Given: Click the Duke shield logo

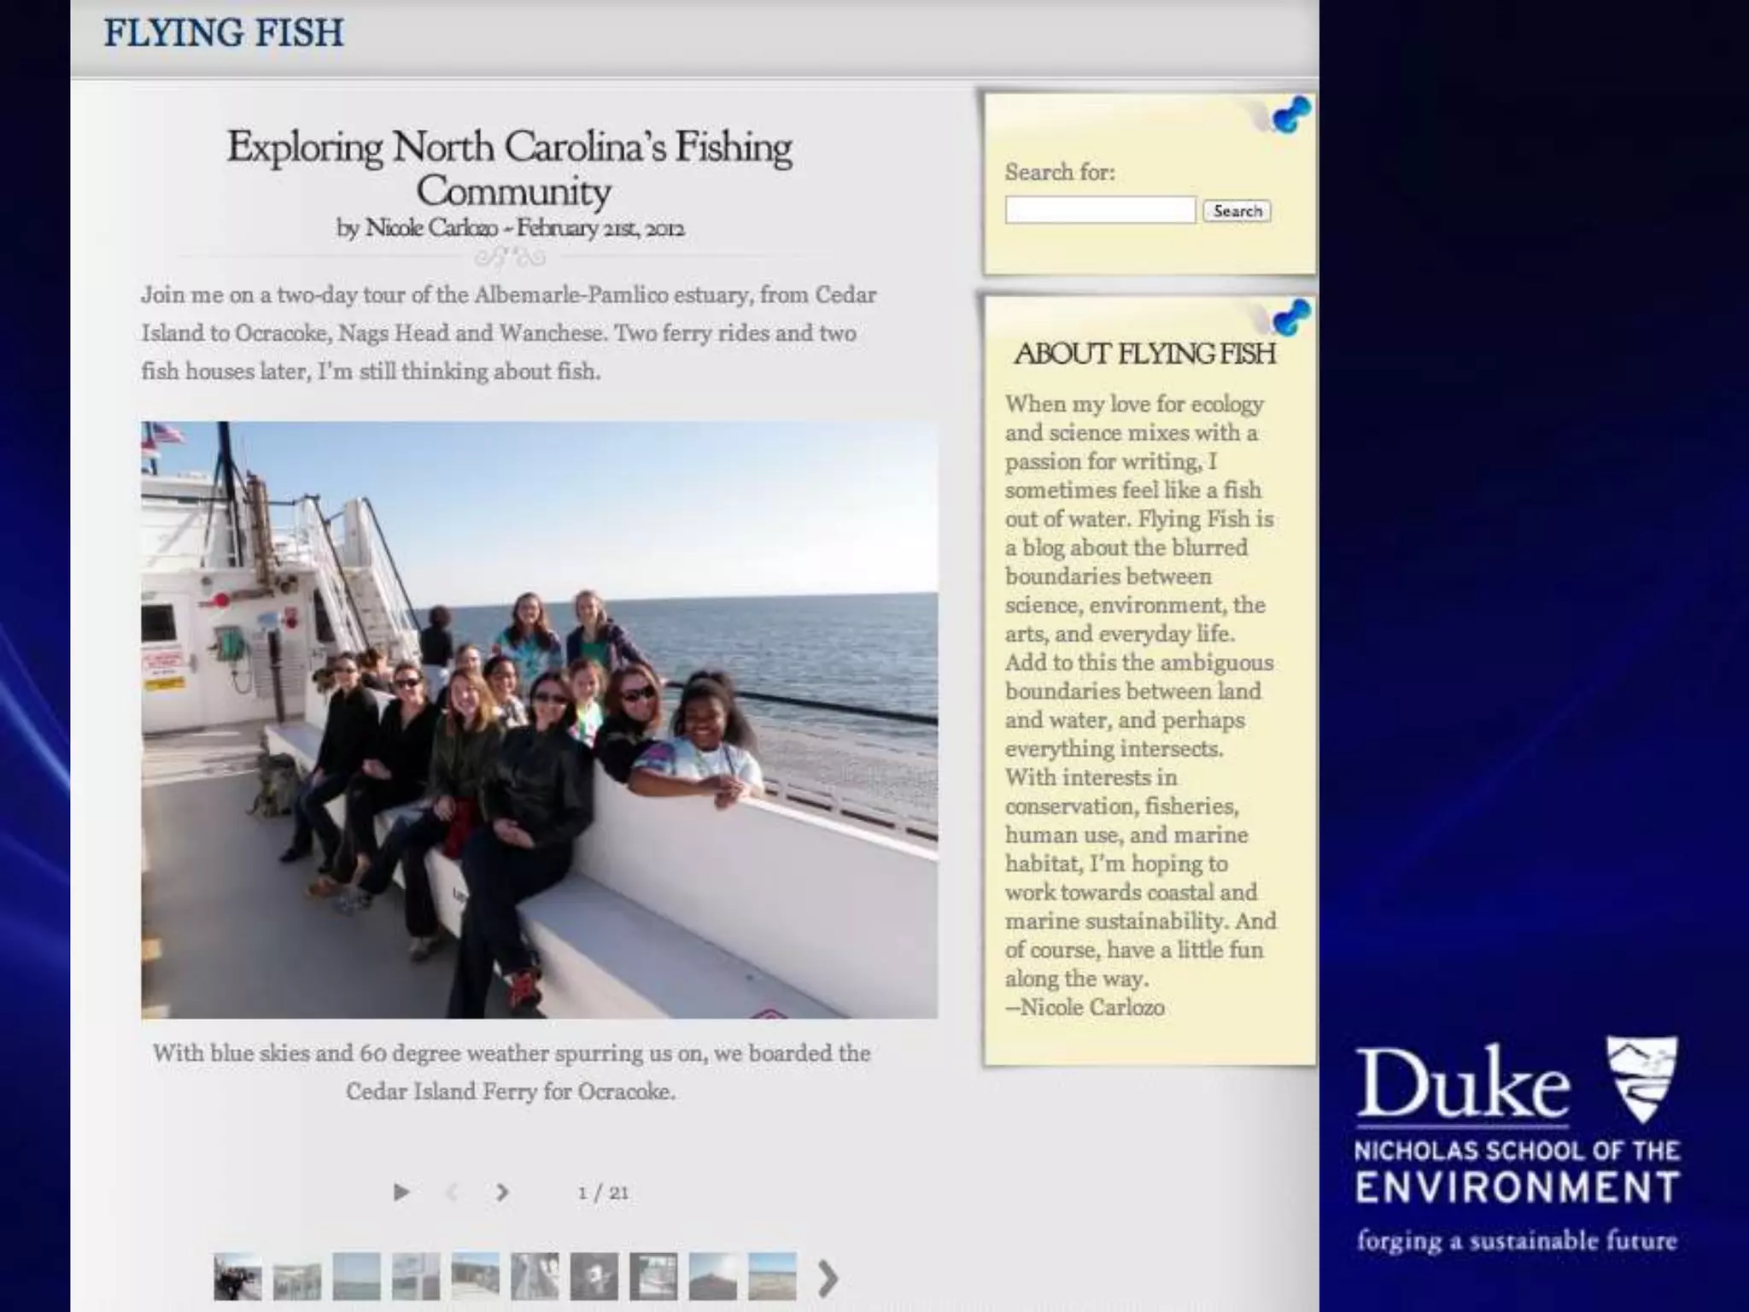Looking at the screenshot, I should [1641, 1079].
